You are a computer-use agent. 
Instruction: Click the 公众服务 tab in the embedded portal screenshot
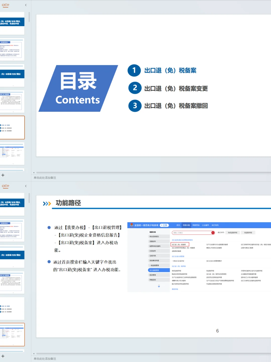[x=206, y=225]
